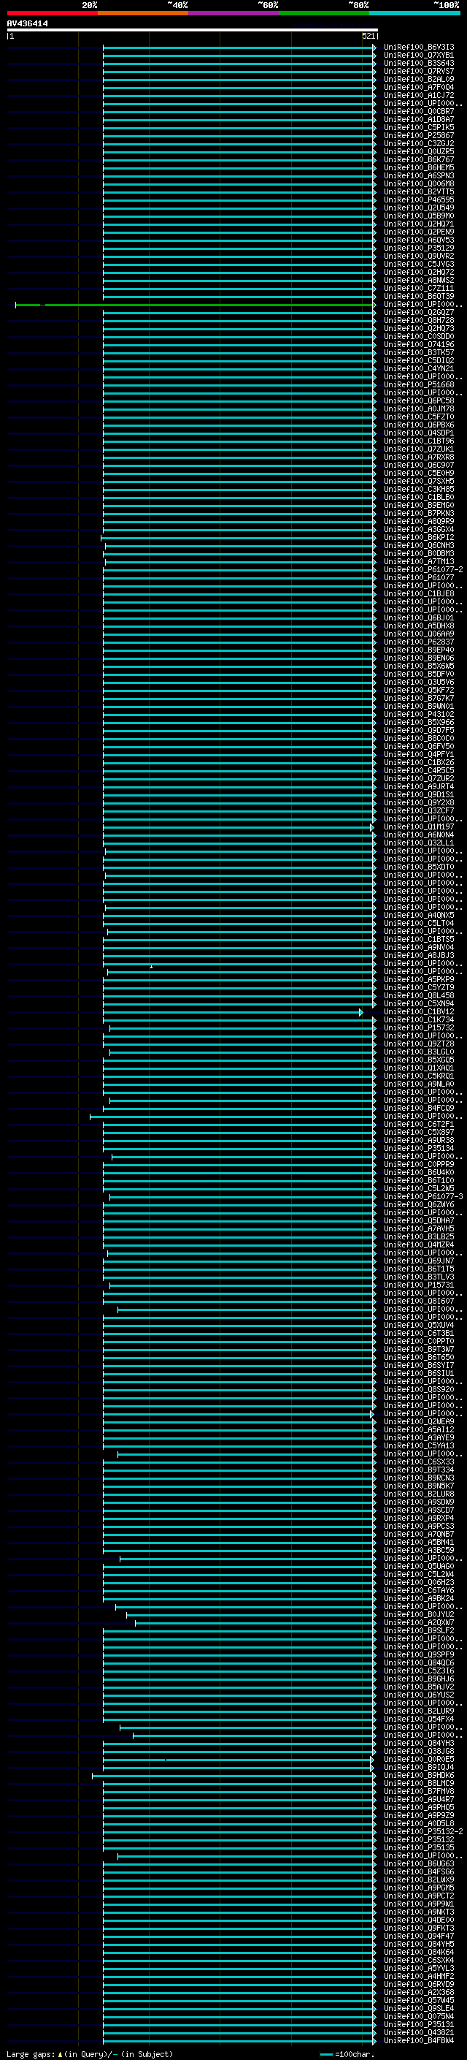Image resolution: width=467 pixels, height=2060 pixels.
Task: Select the UniRef100_B6K767 label
Action: [419, 160]
